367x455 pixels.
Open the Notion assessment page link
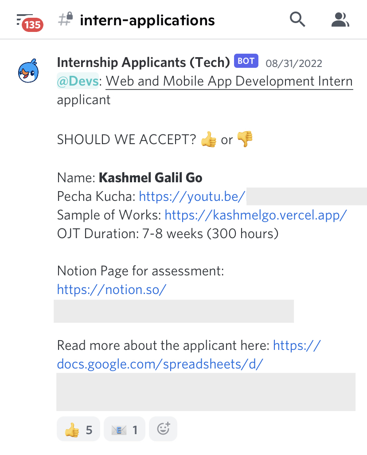coord(111,289)
